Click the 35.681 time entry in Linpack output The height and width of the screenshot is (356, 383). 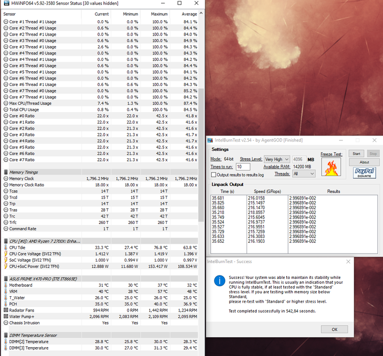pos(218,198)
